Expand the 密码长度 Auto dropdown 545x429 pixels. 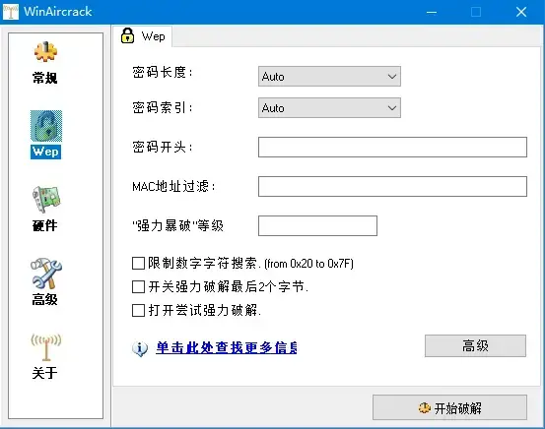[x=329, y=77]
